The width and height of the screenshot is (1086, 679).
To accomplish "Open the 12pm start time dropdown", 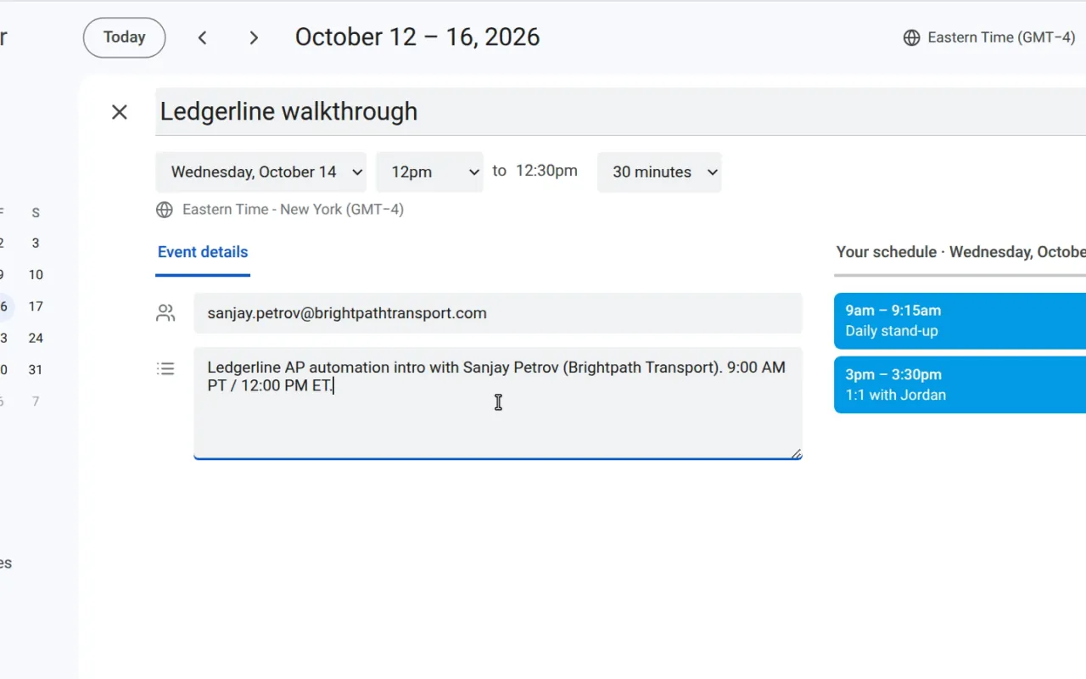I will coord(429,172).
